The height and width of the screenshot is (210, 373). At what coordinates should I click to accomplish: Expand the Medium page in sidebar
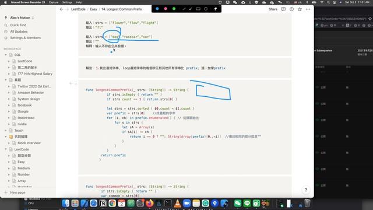[9, 169]
